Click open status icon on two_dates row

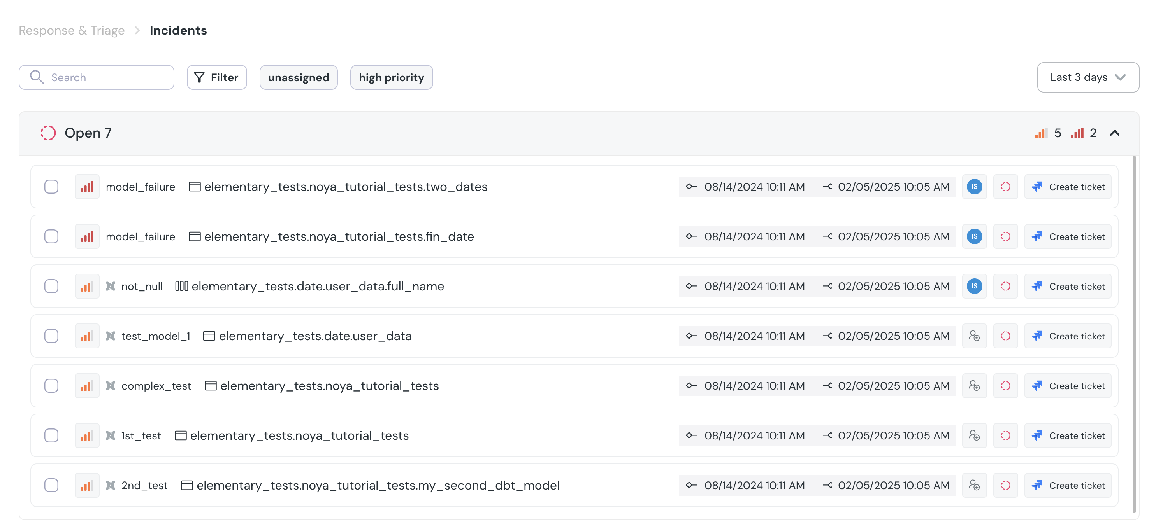coord(1005,187)
